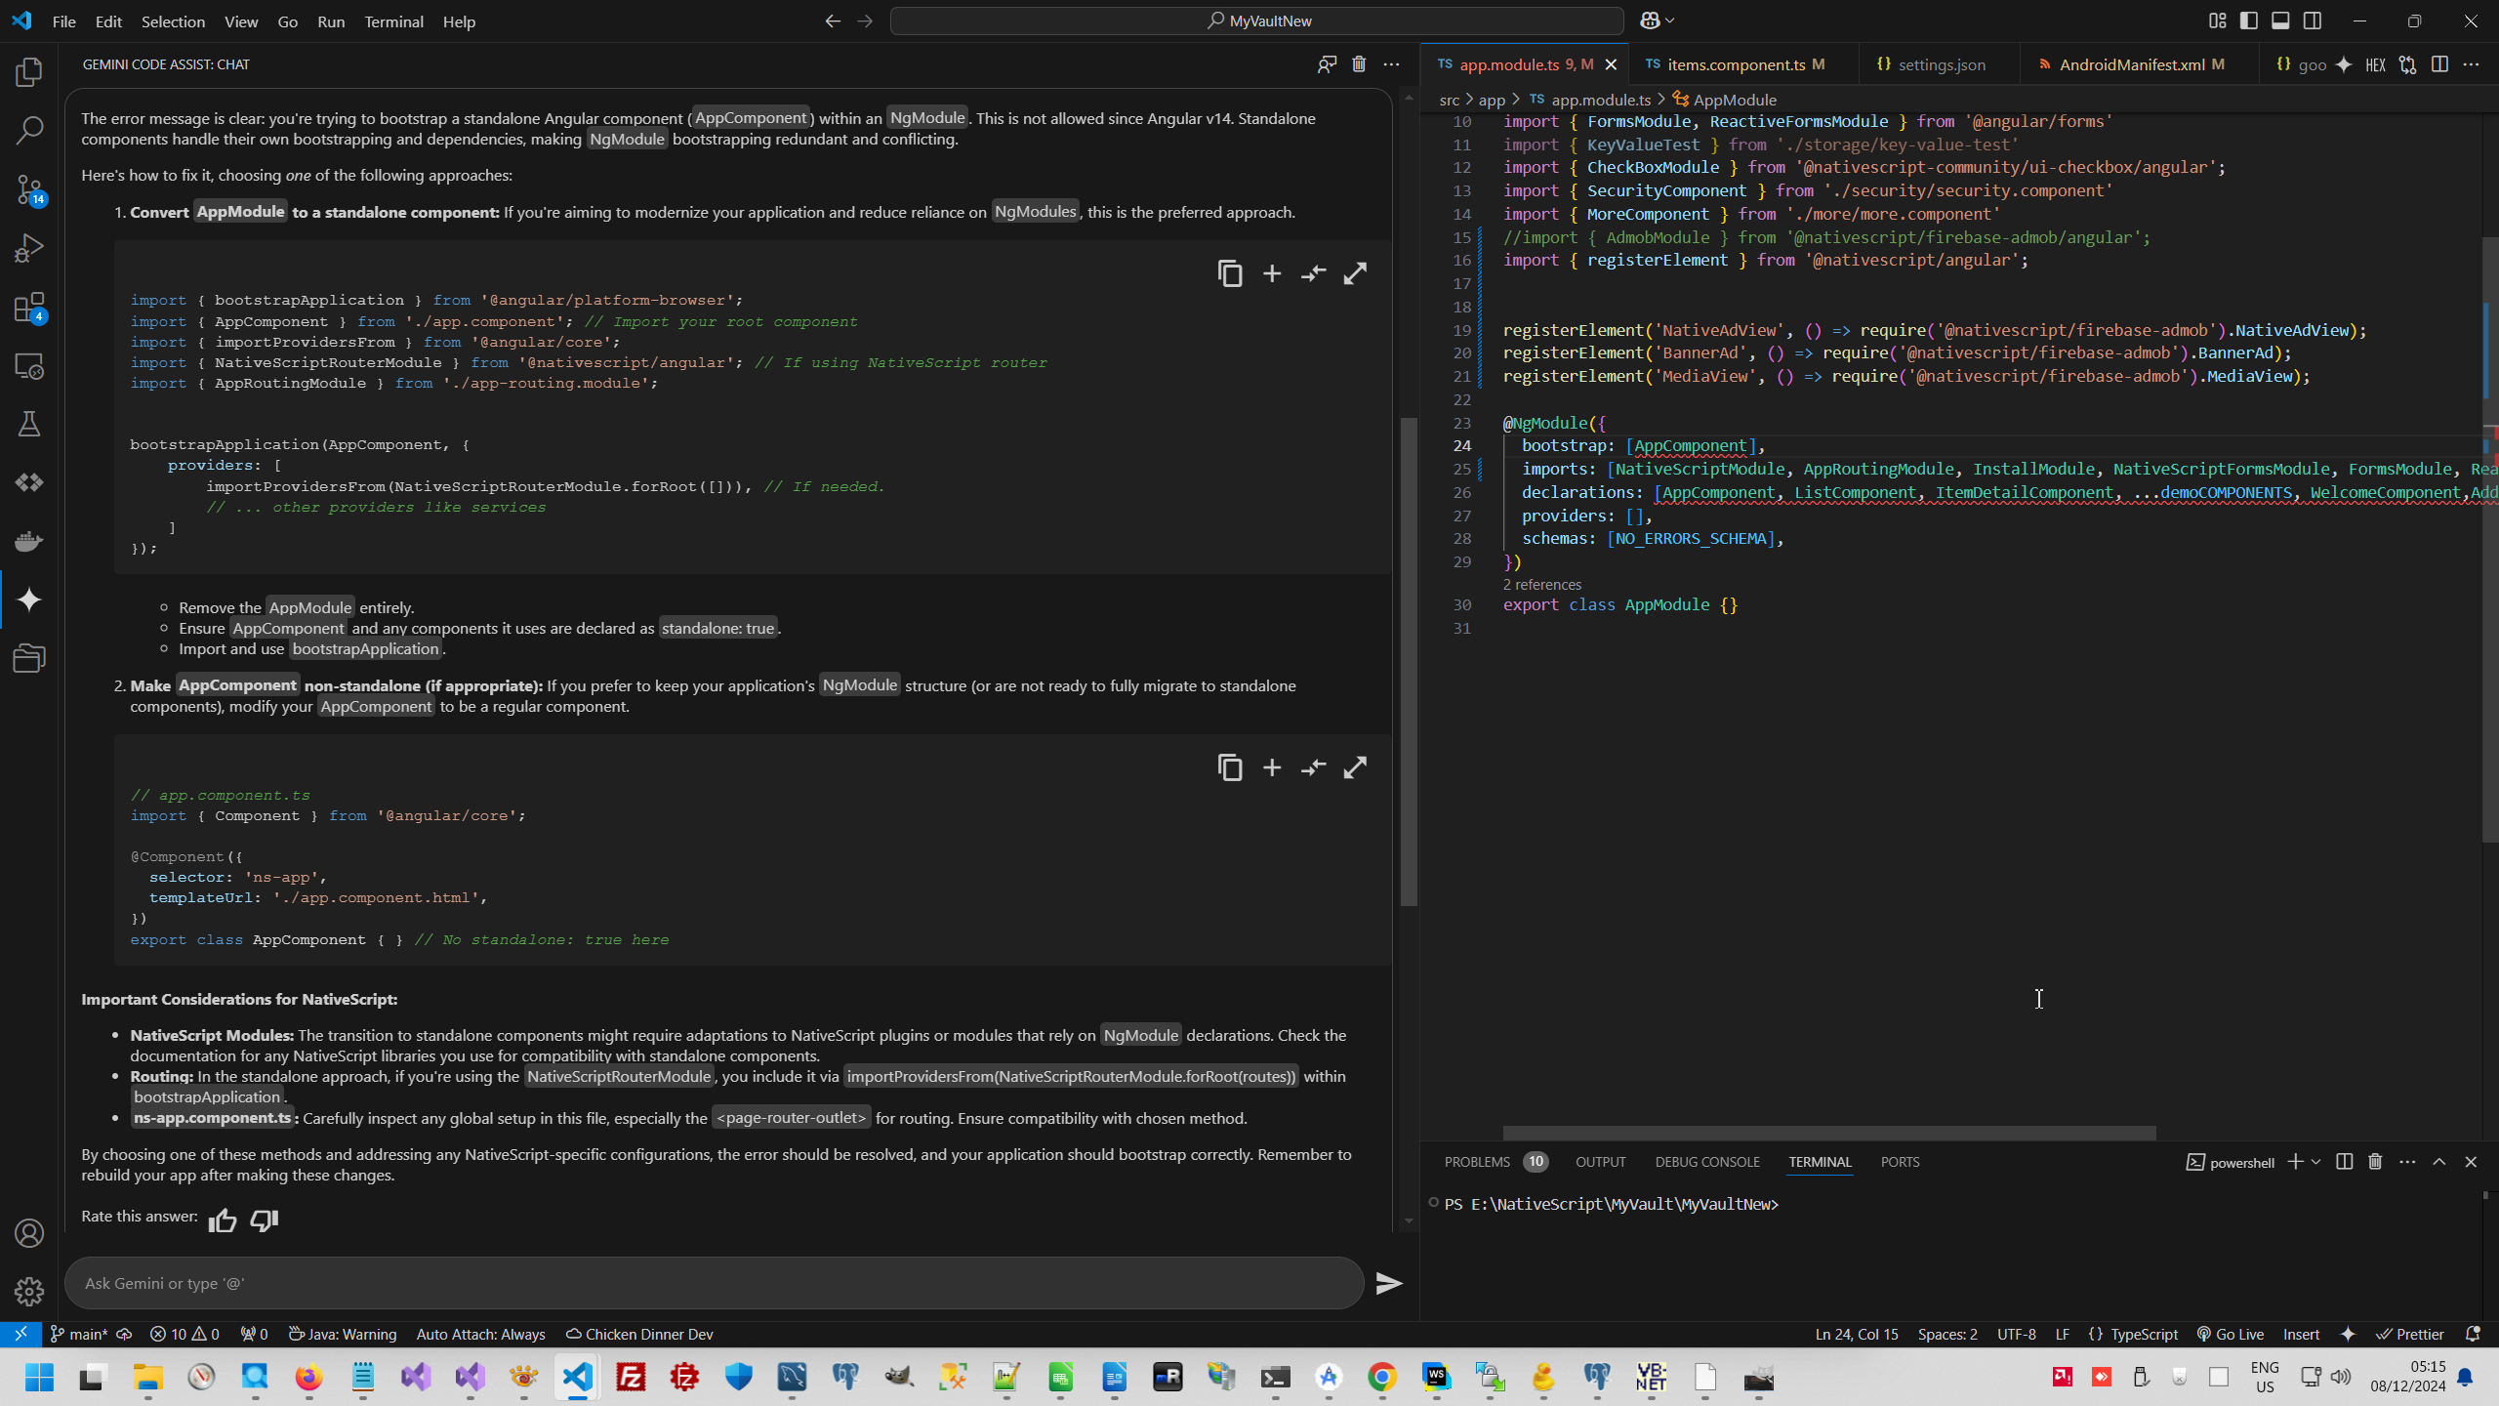This screenshot has width=2499, height=1406.
Task: Open the Copilot dropdown in title bar
Action: 1670,21
